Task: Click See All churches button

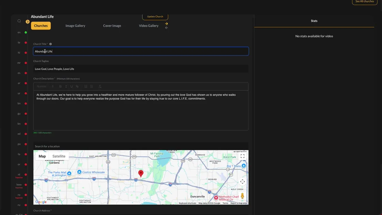Action: coord(365,1)
